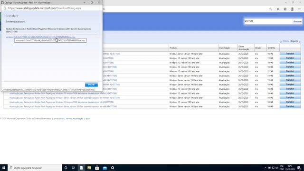
Task: Open the termos de utilização footer link
Action: 75,118
